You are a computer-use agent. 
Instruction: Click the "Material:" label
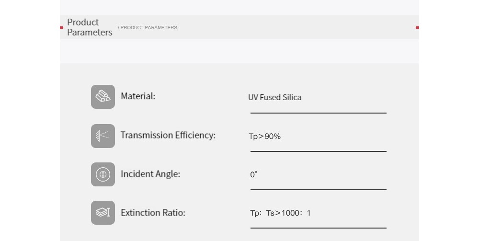click(x=138, y=96)
